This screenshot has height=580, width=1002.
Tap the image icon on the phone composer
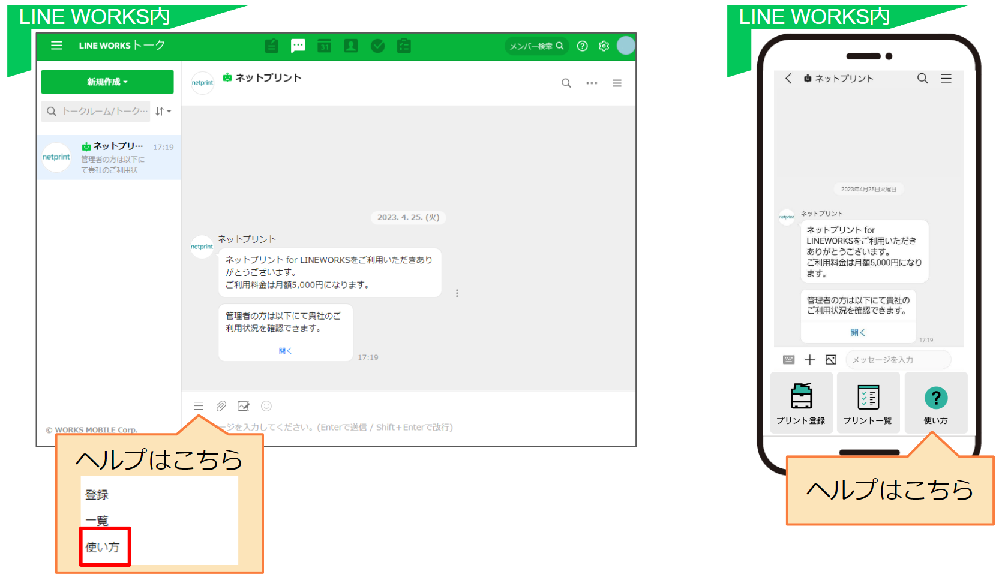(x=831, y=360)
